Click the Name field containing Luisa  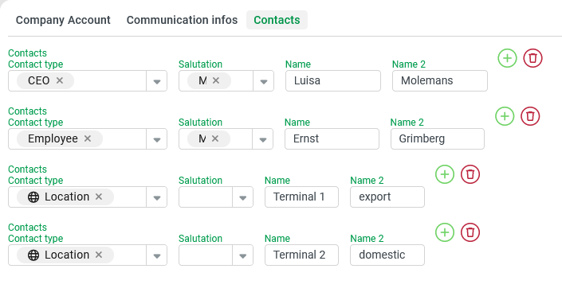[x=333, y=81]
